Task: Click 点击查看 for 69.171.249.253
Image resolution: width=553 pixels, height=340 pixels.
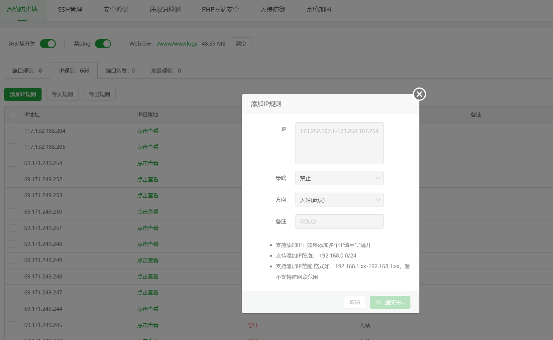Action: (x=148, y=195)
